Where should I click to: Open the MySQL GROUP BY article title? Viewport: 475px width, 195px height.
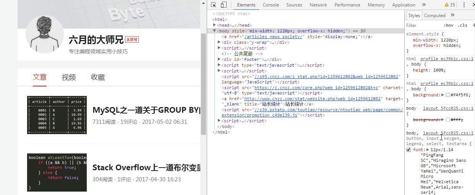146,110
